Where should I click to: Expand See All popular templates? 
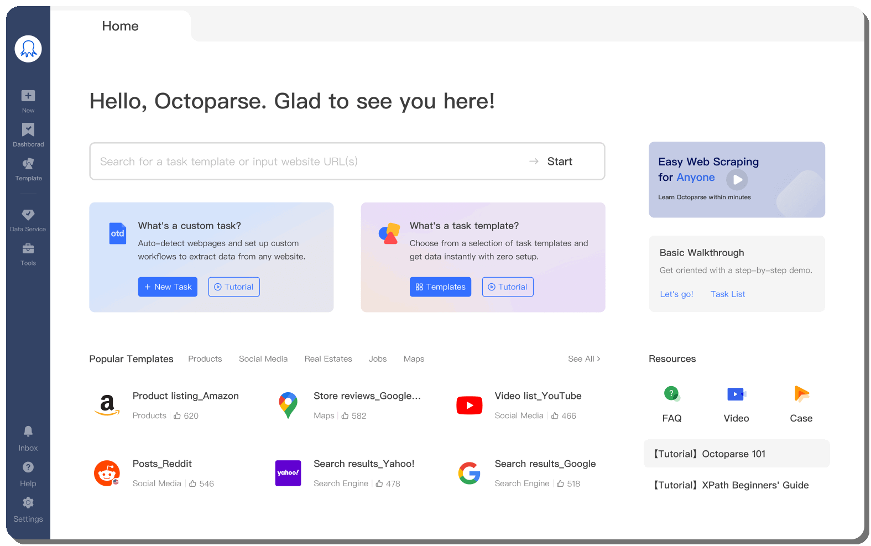584,359
